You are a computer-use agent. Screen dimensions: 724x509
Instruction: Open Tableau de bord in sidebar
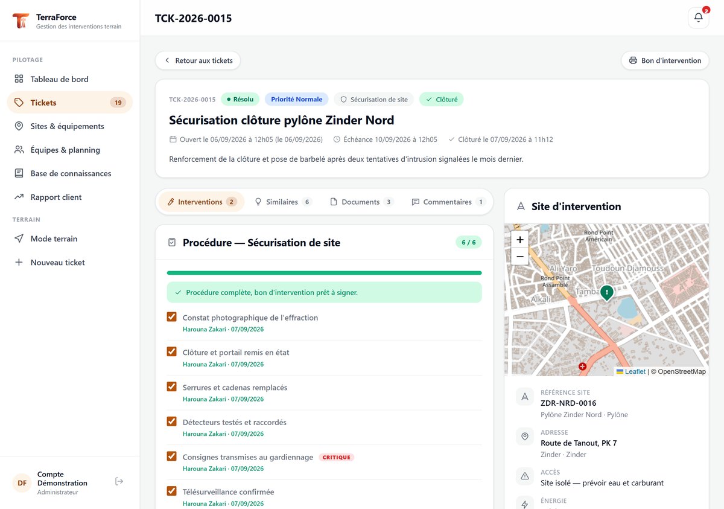point(69,79)
